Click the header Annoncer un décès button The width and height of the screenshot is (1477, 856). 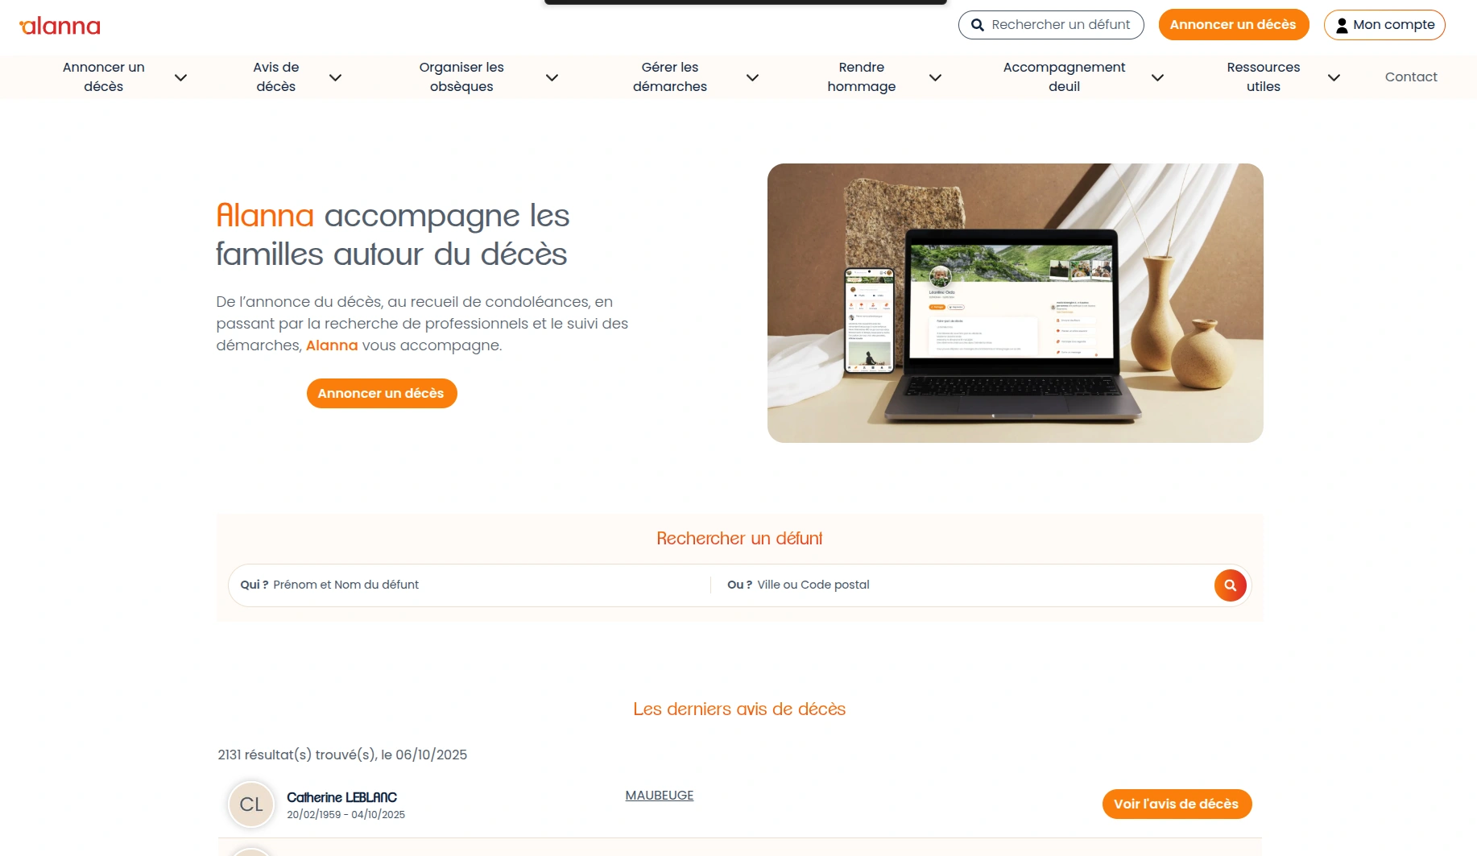click(1233, 25)
